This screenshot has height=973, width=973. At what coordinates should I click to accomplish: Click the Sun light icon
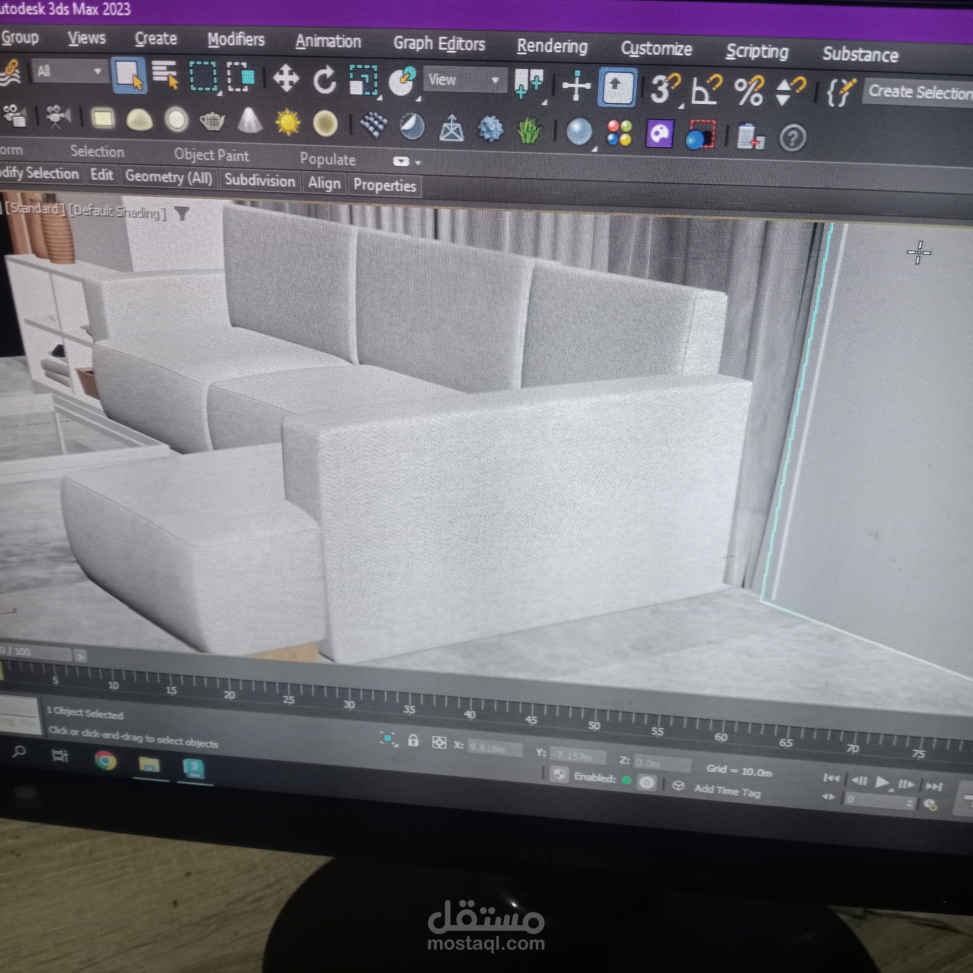[288, 122]
